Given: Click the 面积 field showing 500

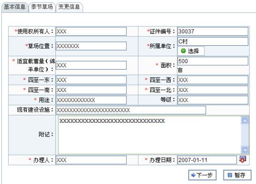Looking at the screenshot, I should coord(213,61).
